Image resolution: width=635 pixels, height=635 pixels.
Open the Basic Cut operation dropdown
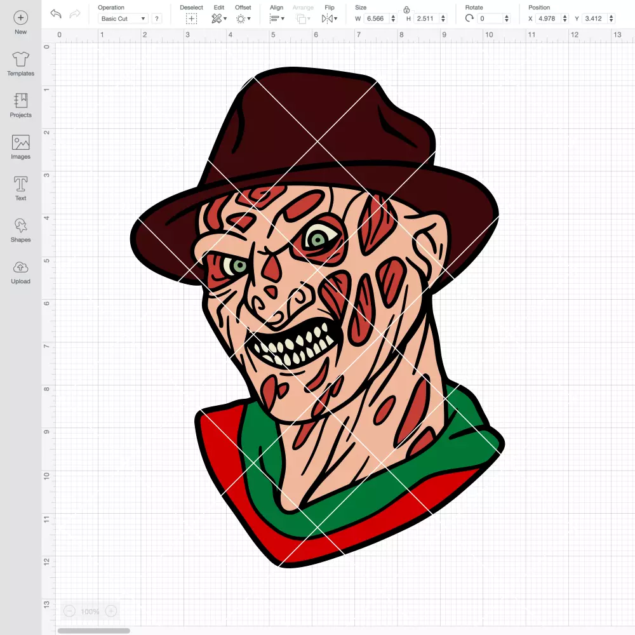[123, 18]
